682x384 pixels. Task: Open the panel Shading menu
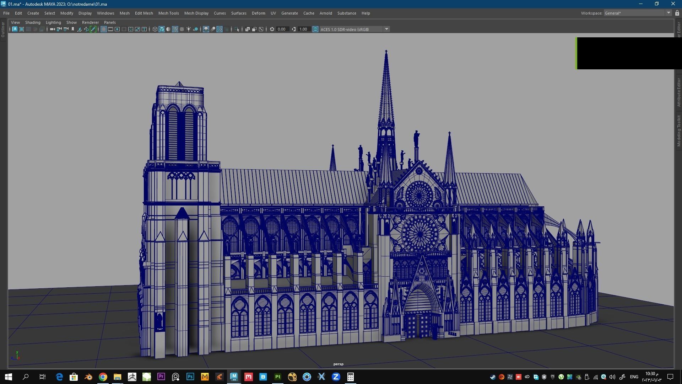pyautogui.click(x=33, y=22)
